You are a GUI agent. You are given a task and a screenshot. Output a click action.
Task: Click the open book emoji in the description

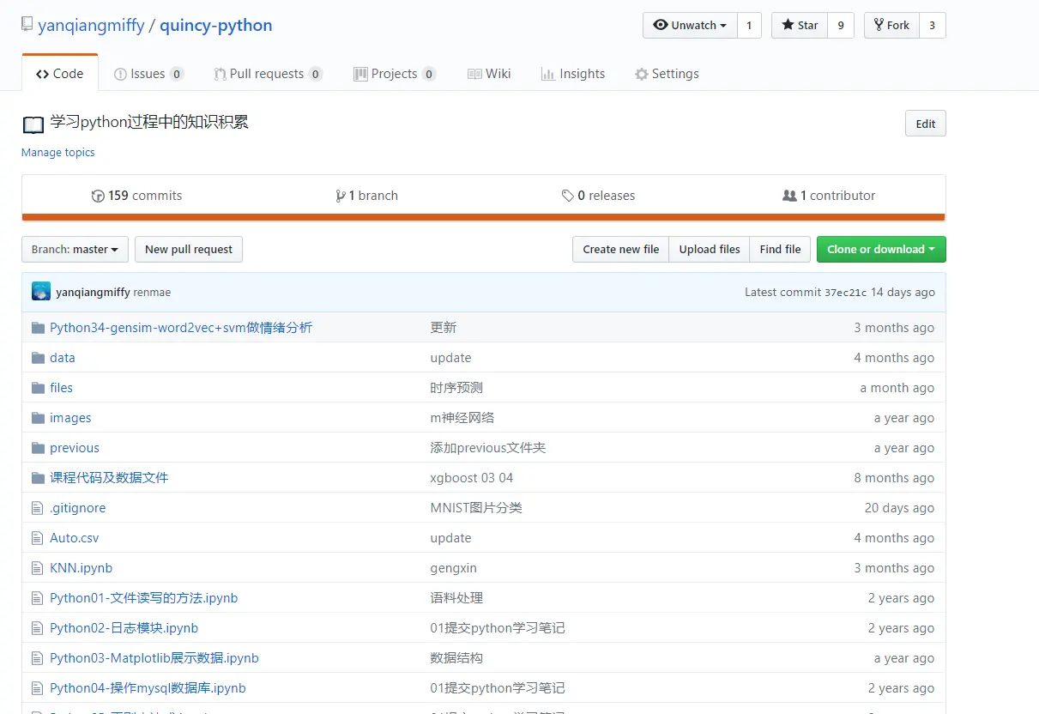tap(33, 125)
